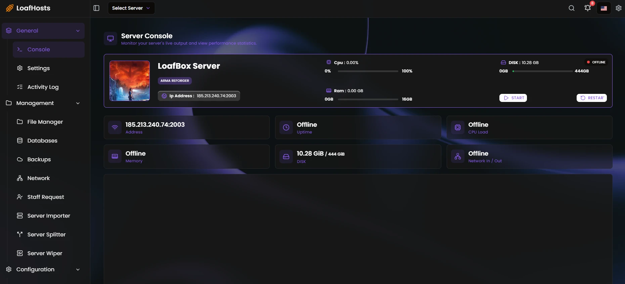Click the disk usage progress bar
This screenshot has height=284, width=625.
coord(542,71)
